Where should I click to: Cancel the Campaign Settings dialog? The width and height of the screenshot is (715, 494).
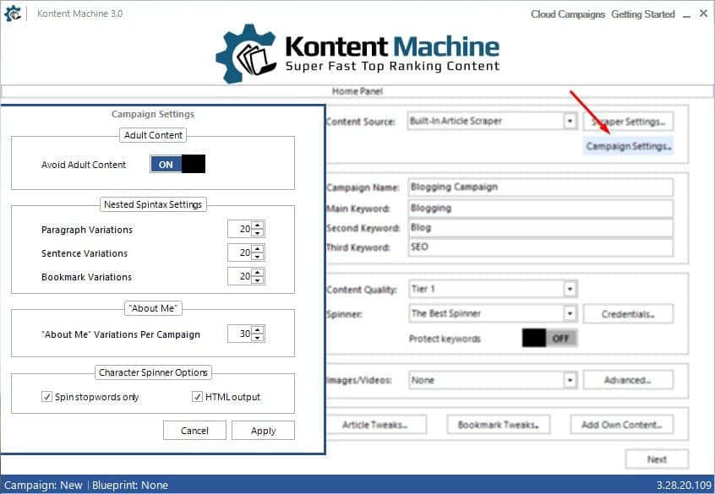[194, 430]
